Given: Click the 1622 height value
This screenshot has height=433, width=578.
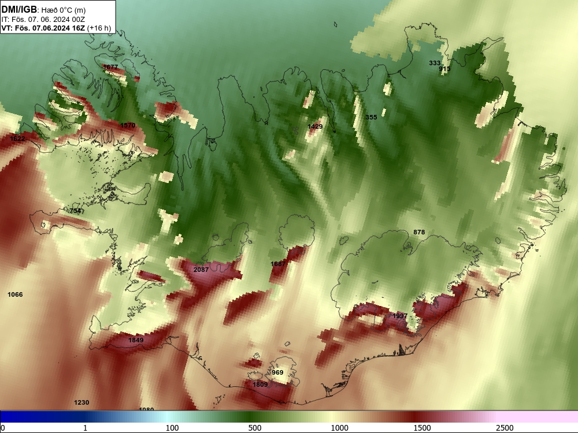Looking at the screenshot, I should [18, 139].
